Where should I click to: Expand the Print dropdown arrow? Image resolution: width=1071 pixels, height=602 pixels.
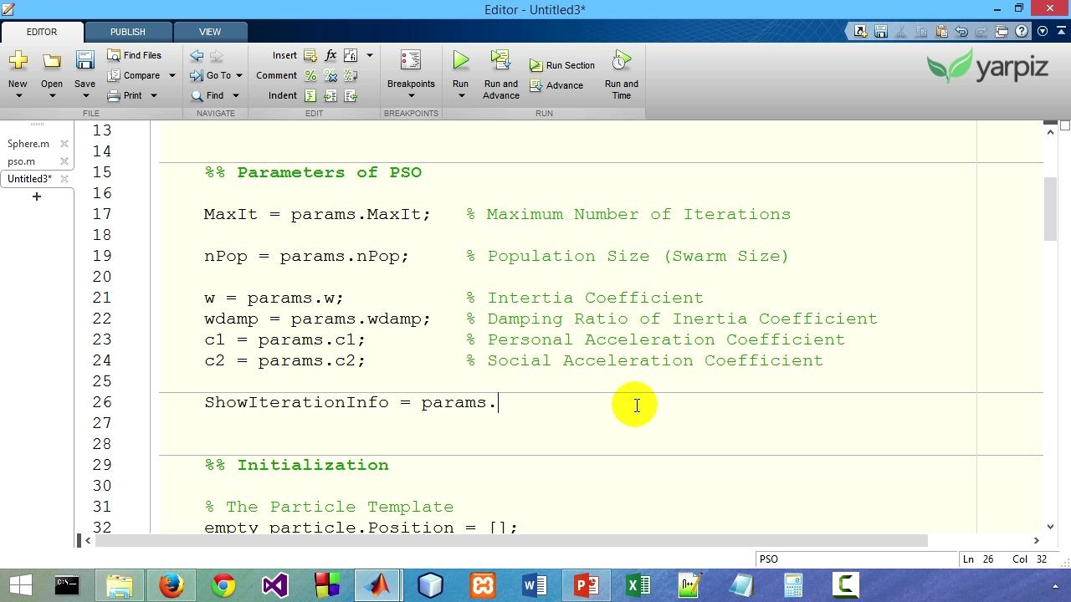tap(154, 95)
